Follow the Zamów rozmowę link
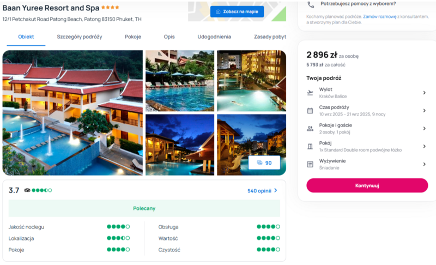Viewport: 436px width, 265px height. pyautogui.click(x=379, y=17)
